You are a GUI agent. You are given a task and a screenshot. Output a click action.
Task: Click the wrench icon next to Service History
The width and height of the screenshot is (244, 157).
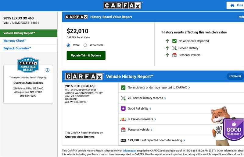coord(174,48)
